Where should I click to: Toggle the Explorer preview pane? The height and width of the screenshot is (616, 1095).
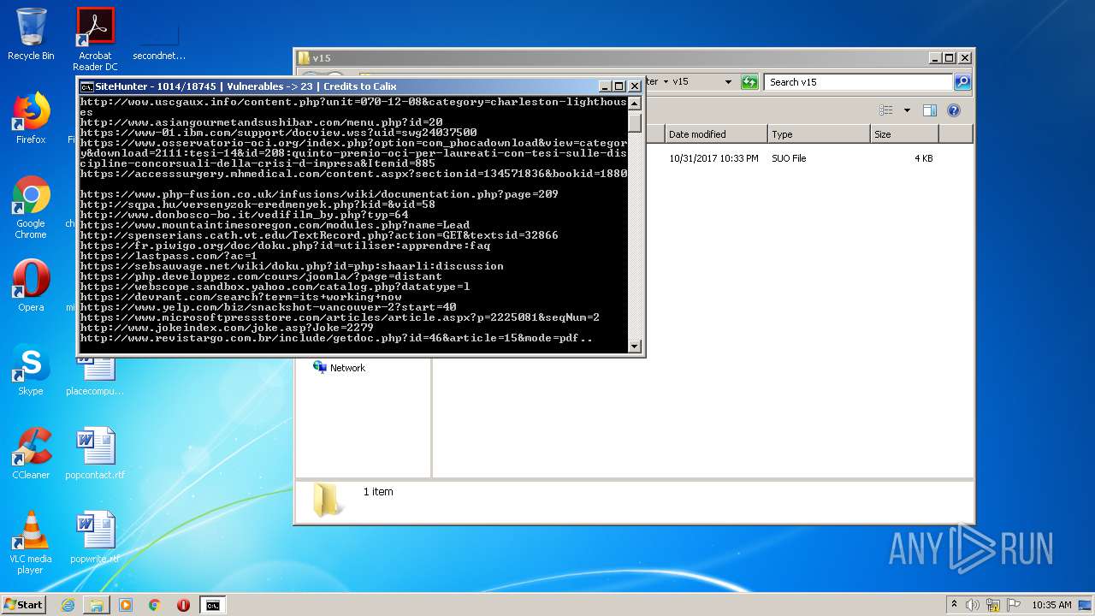pyautogui.click(x=930, y=110)
